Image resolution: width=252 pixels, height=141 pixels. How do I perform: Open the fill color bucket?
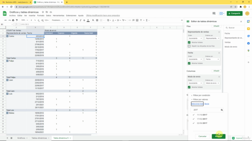click(x=93, y=20)
